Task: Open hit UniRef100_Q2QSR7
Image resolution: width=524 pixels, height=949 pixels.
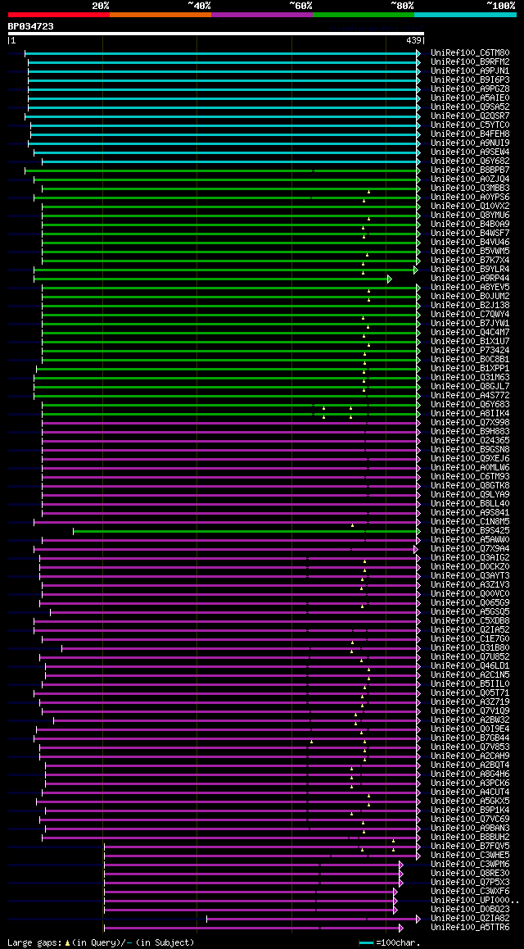Action: pos(470,116)
